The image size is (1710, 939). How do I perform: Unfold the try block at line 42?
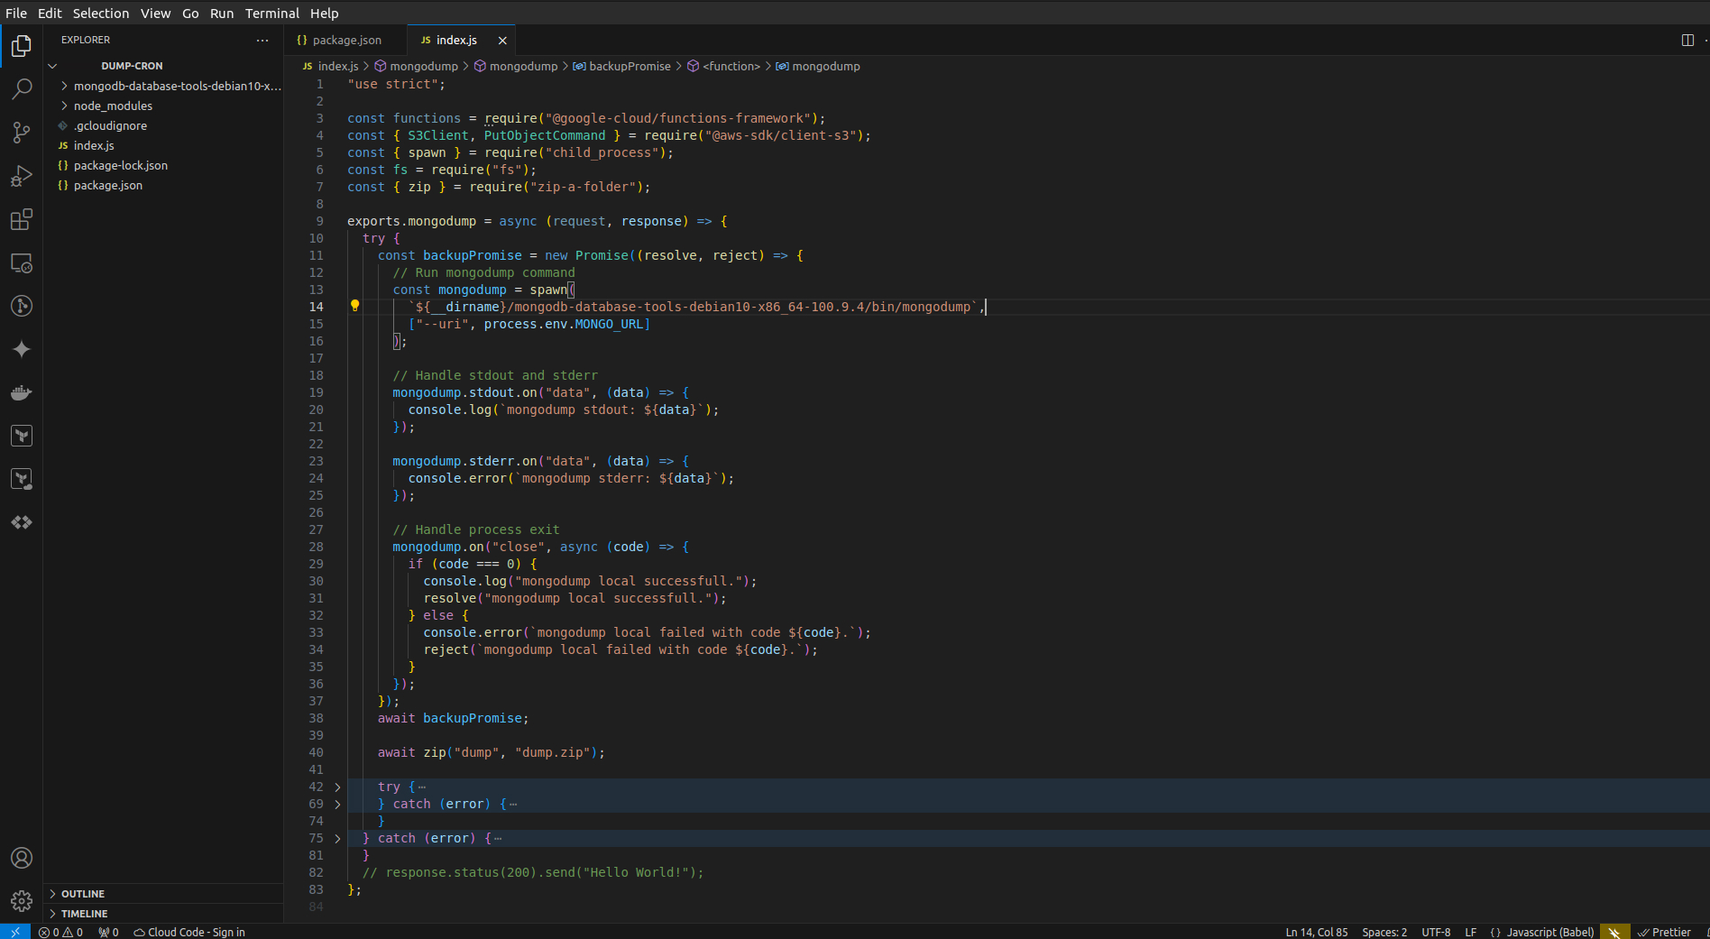coord(338,787)
